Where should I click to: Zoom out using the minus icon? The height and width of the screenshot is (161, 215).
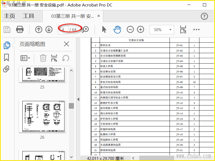(x=130, y=30)
